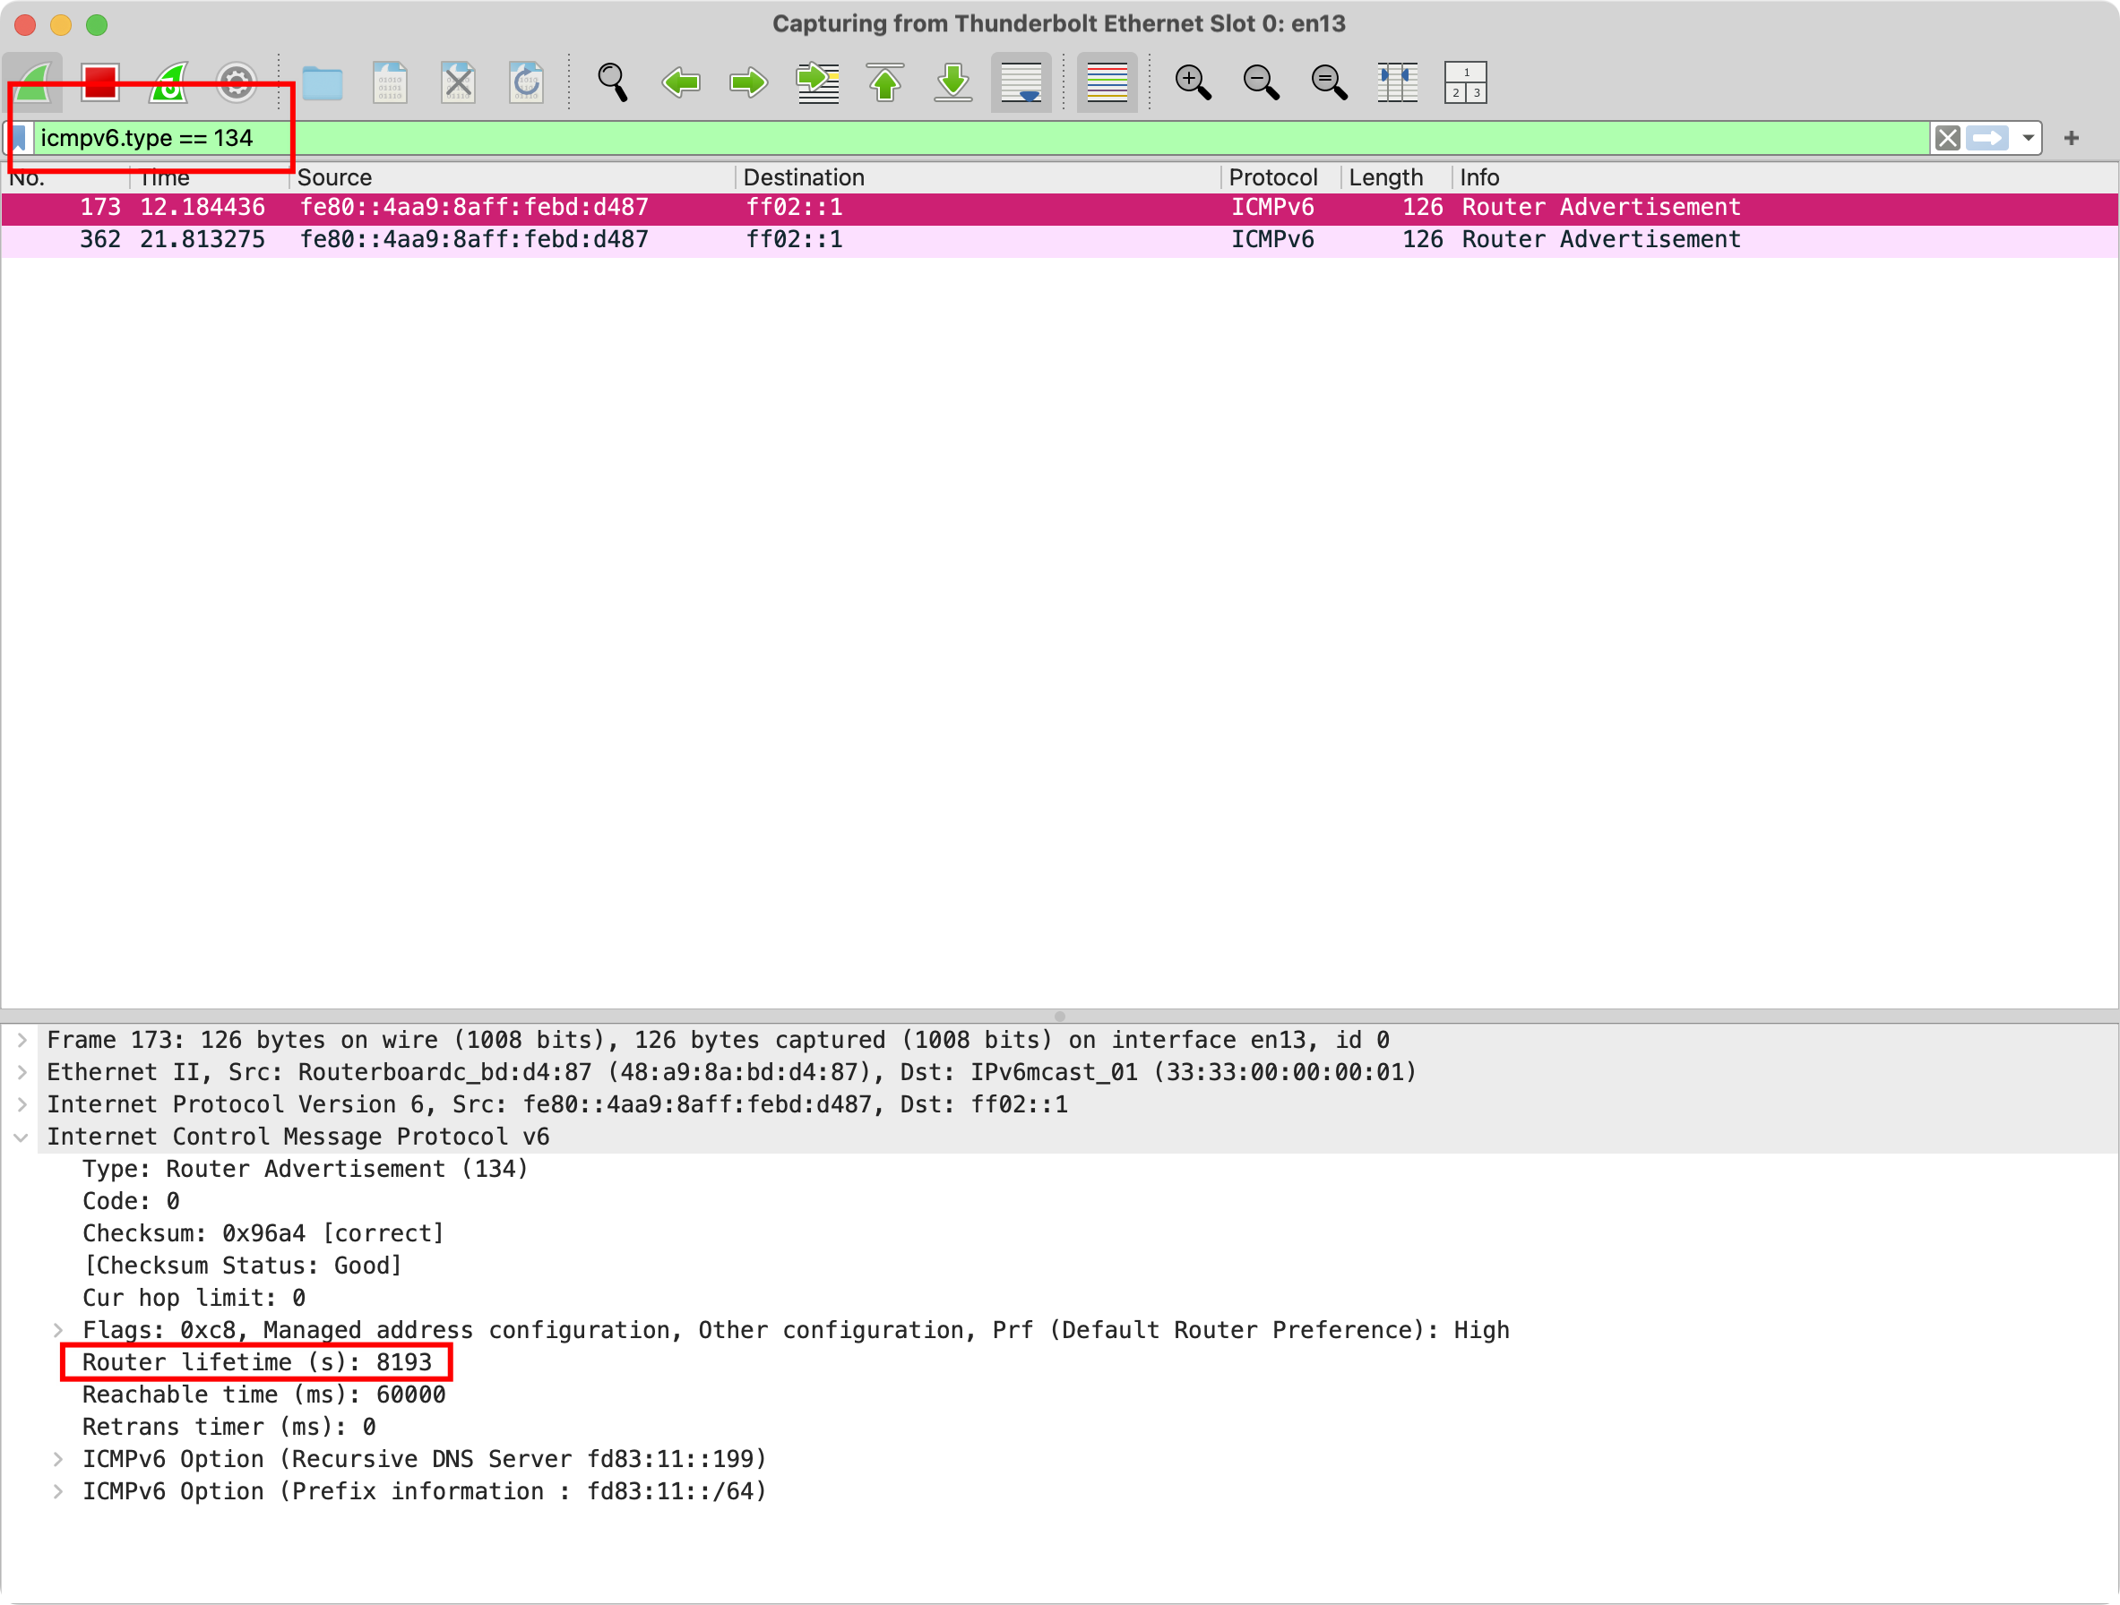Viewport: 2120px width, 1605px height.
Task: Open capture options gear icon
Action: tap(237, 82)
